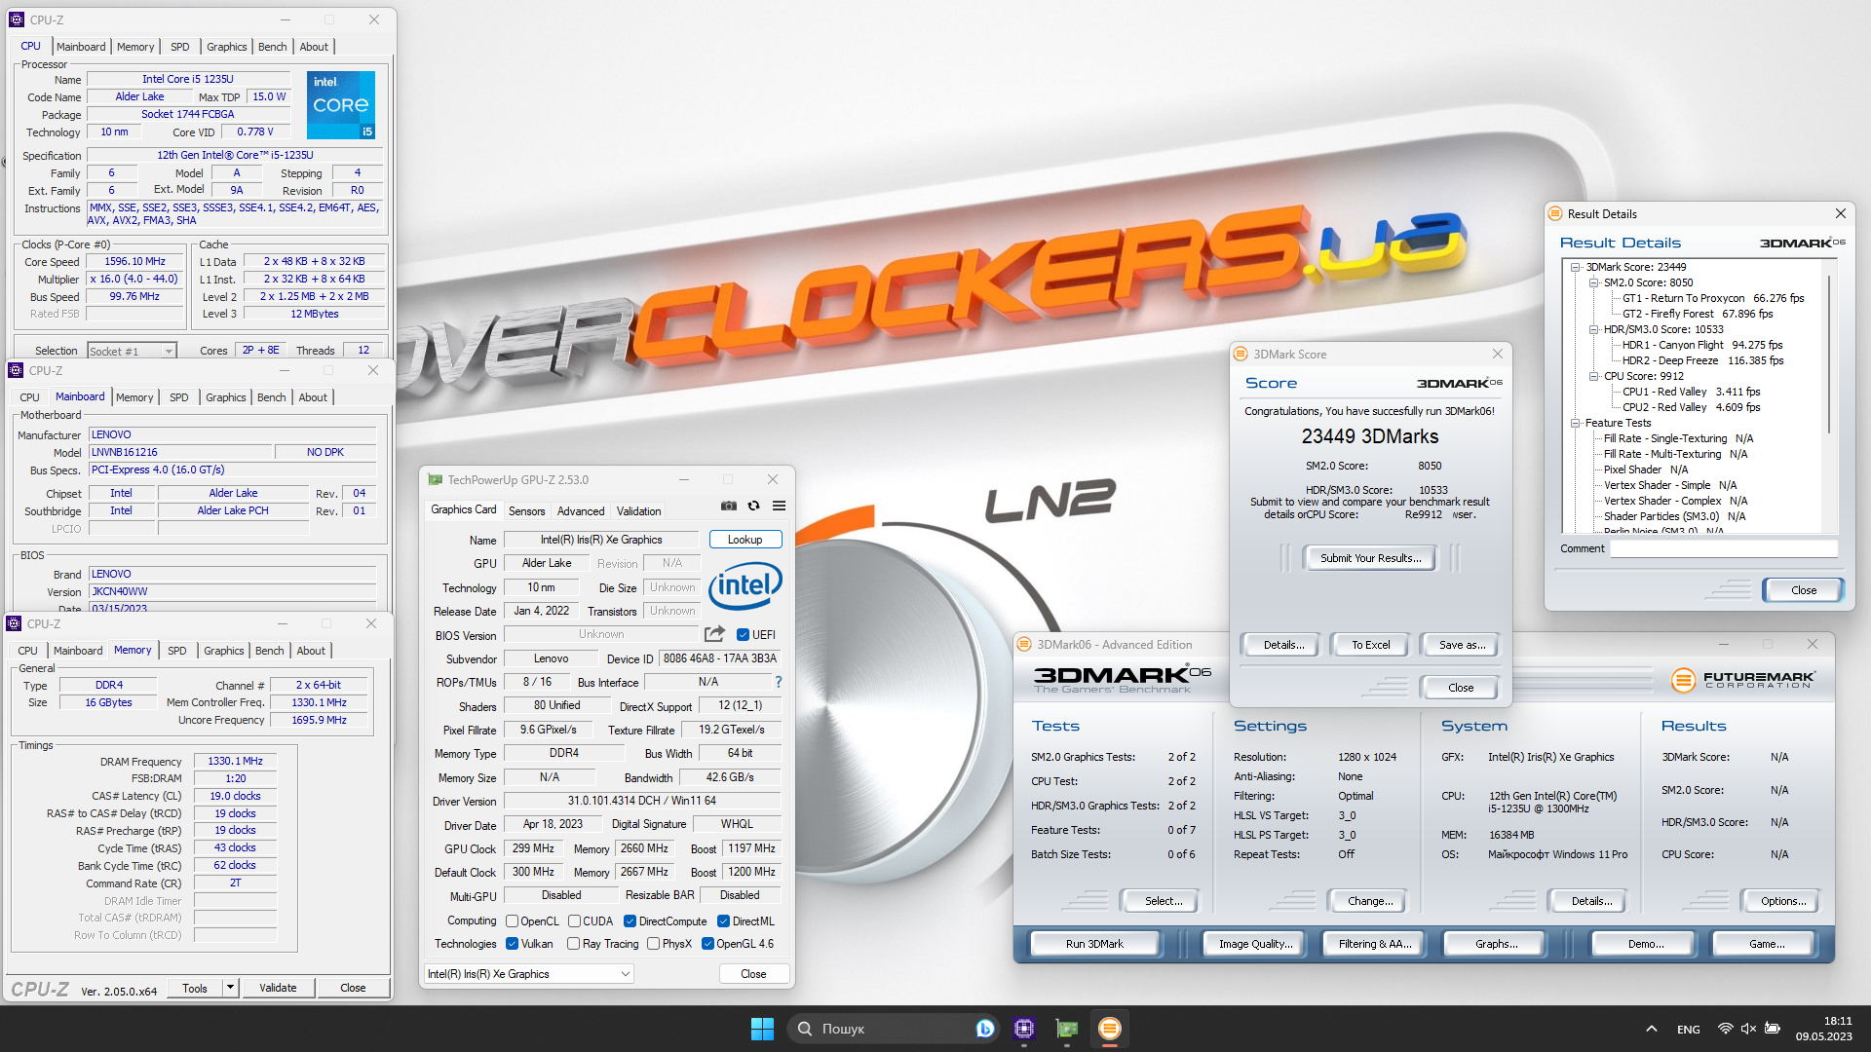
Task: Click the Bus Interface question mark icon
Action: click(778, 682)
